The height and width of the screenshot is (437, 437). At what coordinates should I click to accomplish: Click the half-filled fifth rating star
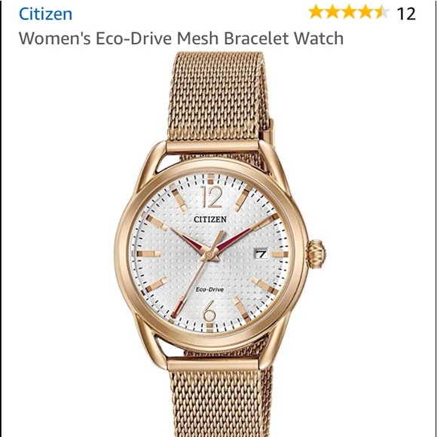click(x=382, y=13)
